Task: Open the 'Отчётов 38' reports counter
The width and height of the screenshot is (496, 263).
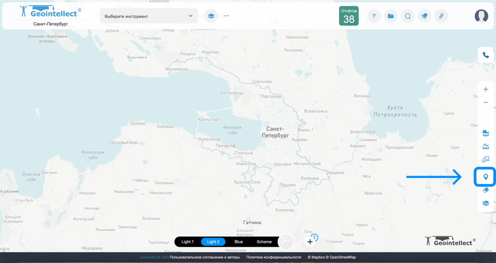Action: click(349, 16)
